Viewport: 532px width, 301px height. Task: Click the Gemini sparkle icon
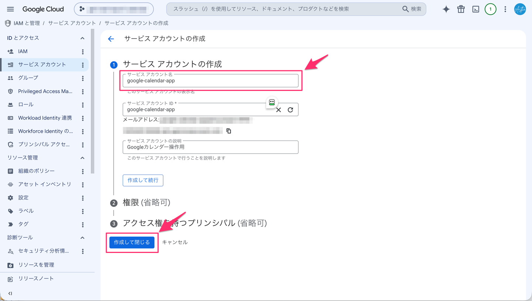pos(446,9)
